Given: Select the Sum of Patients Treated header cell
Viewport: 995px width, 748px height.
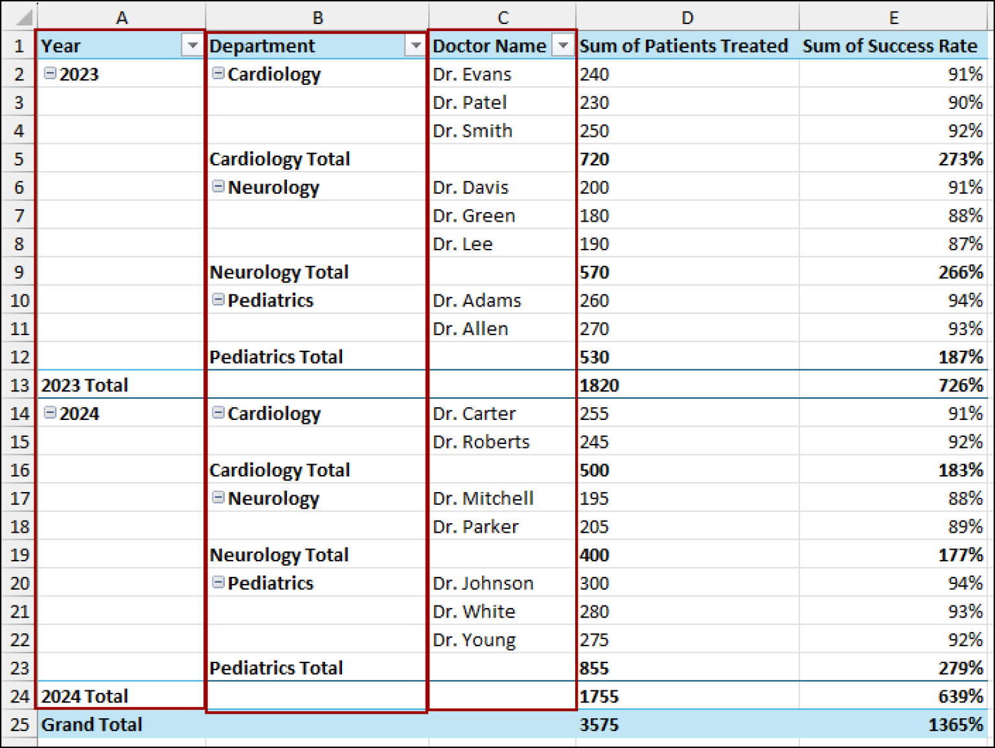Looking at the screenshot, I should pos(682,45).
